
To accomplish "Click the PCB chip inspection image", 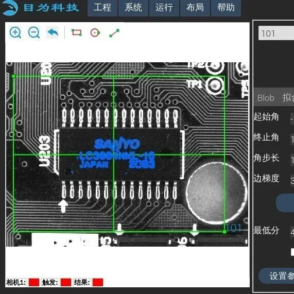I will pos(127,154).
